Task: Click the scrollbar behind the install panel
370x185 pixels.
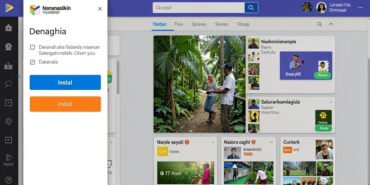Action: (118, 78)
